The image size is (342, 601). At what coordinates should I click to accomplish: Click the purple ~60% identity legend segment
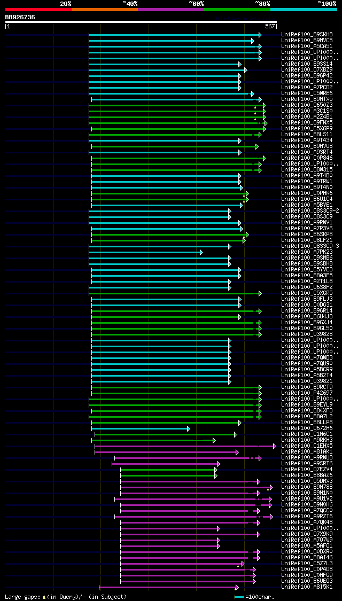(x=171, y=9)
